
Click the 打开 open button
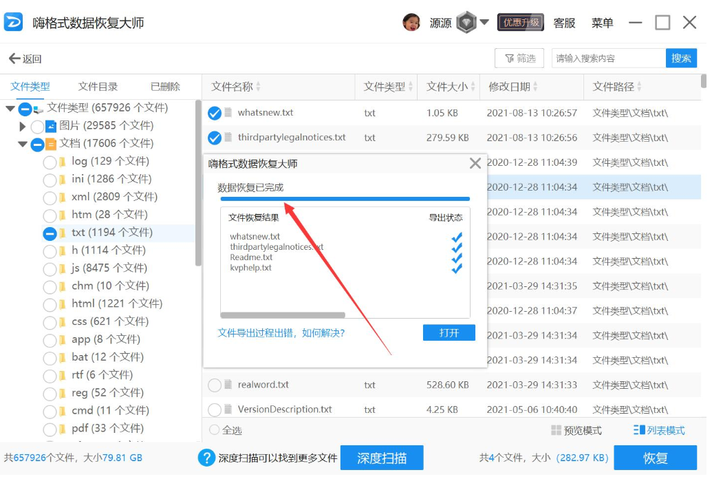[x=449, y=333]
